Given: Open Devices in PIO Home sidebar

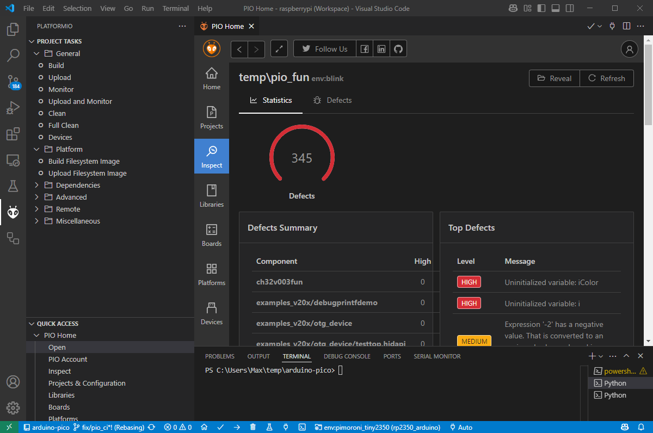Looking at the screenshot, I should click(x=212, y=314).
